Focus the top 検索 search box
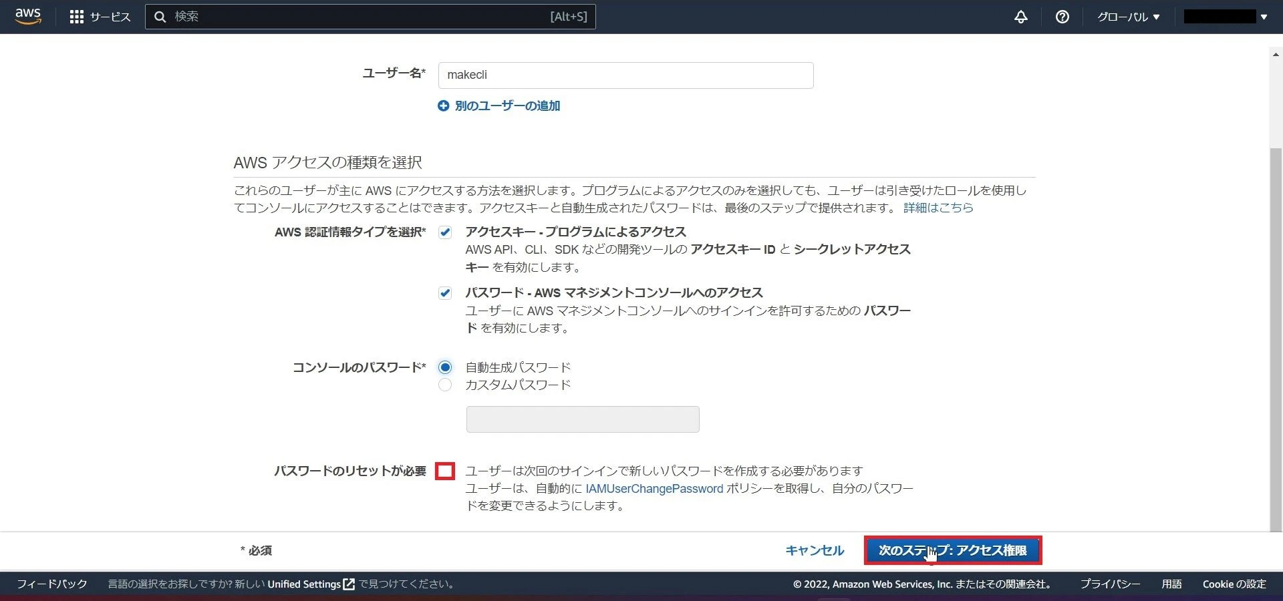Image resolution: width=1283 pixels, height=601 pixels. click(x=370, y=17)
